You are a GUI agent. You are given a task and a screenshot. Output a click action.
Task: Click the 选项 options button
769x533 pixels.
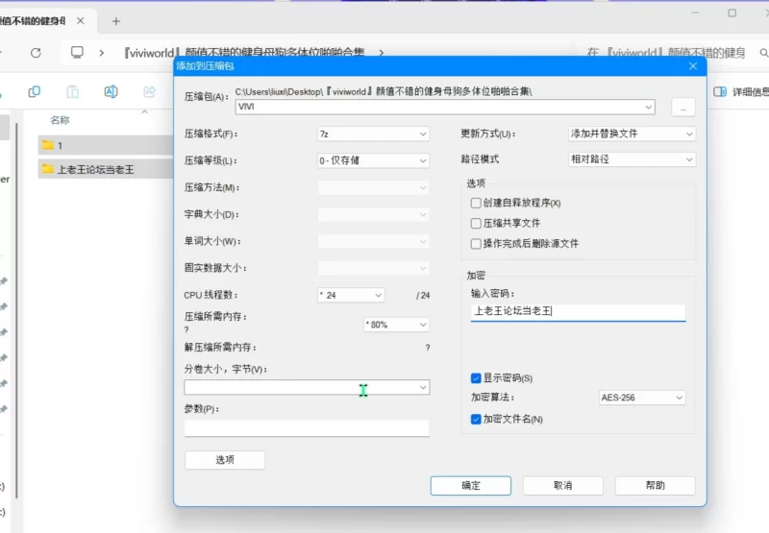tap(225, 460)
